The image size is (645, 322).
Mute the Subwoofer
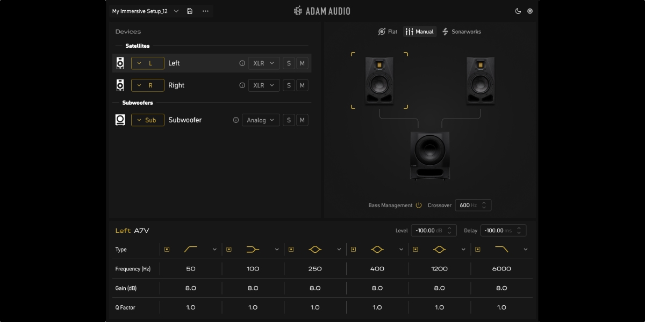click(x=302, y=120)
